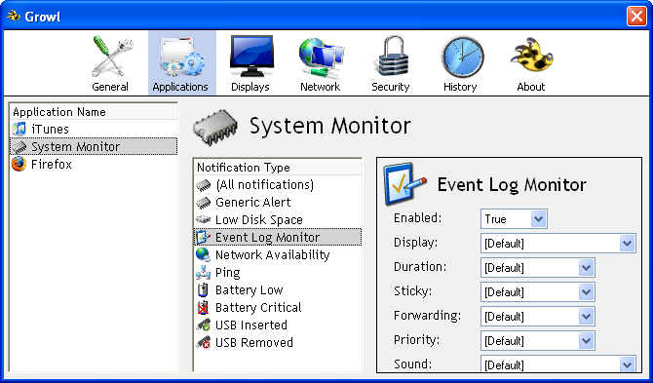Switch to the History tab label

point(460,87)
